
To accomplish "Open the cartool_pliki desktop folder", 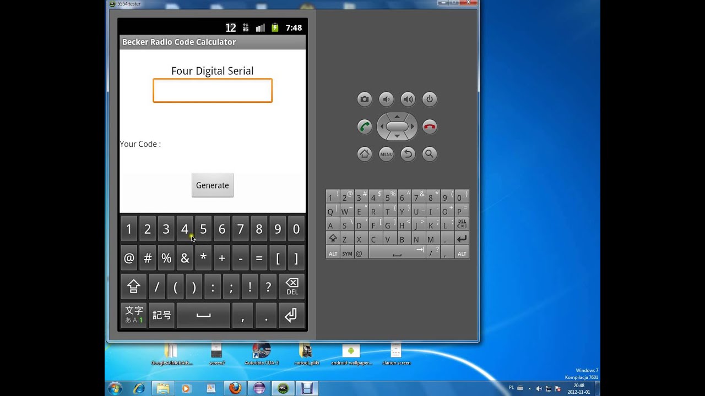I will point(306,354).
